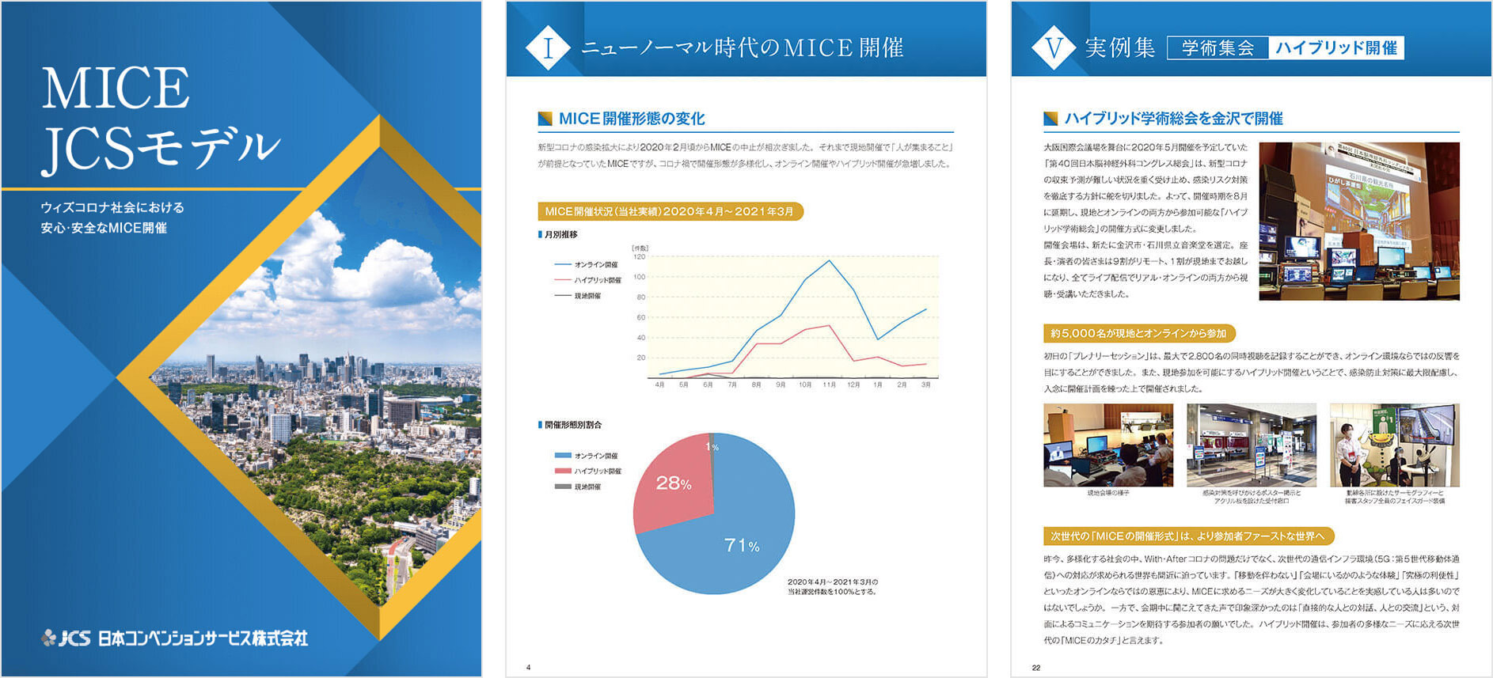Viewport: 1493px width, 678px height.
Task: Click square icon beside ハイブリッド学術総会を金沢で開催 heading
Action: point(1050,119)
